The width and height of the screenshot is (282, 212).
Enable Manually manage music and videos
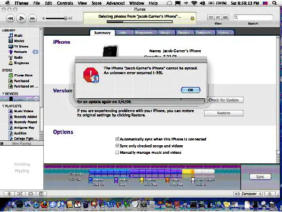click(117, 153)
